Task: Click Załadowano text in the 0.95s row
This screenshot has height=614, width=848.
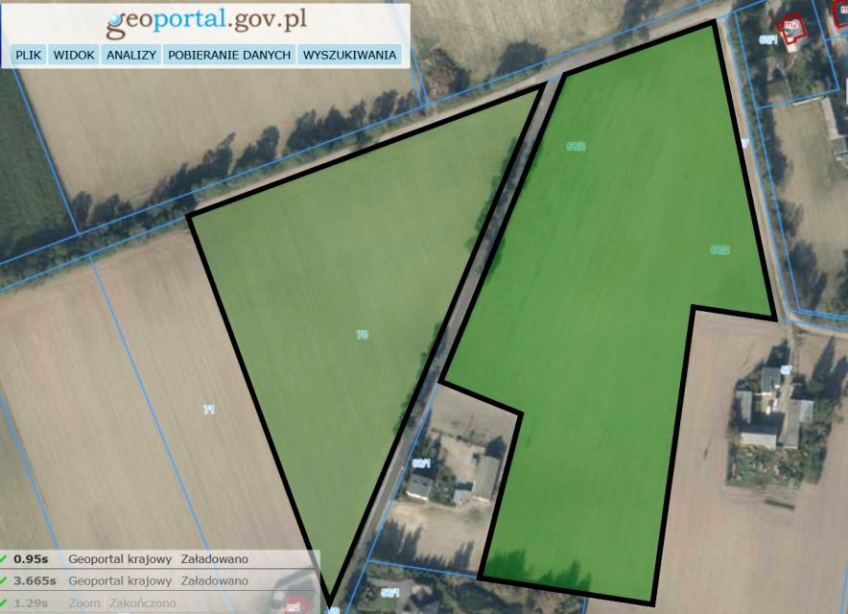Action: tap(214, 558)
